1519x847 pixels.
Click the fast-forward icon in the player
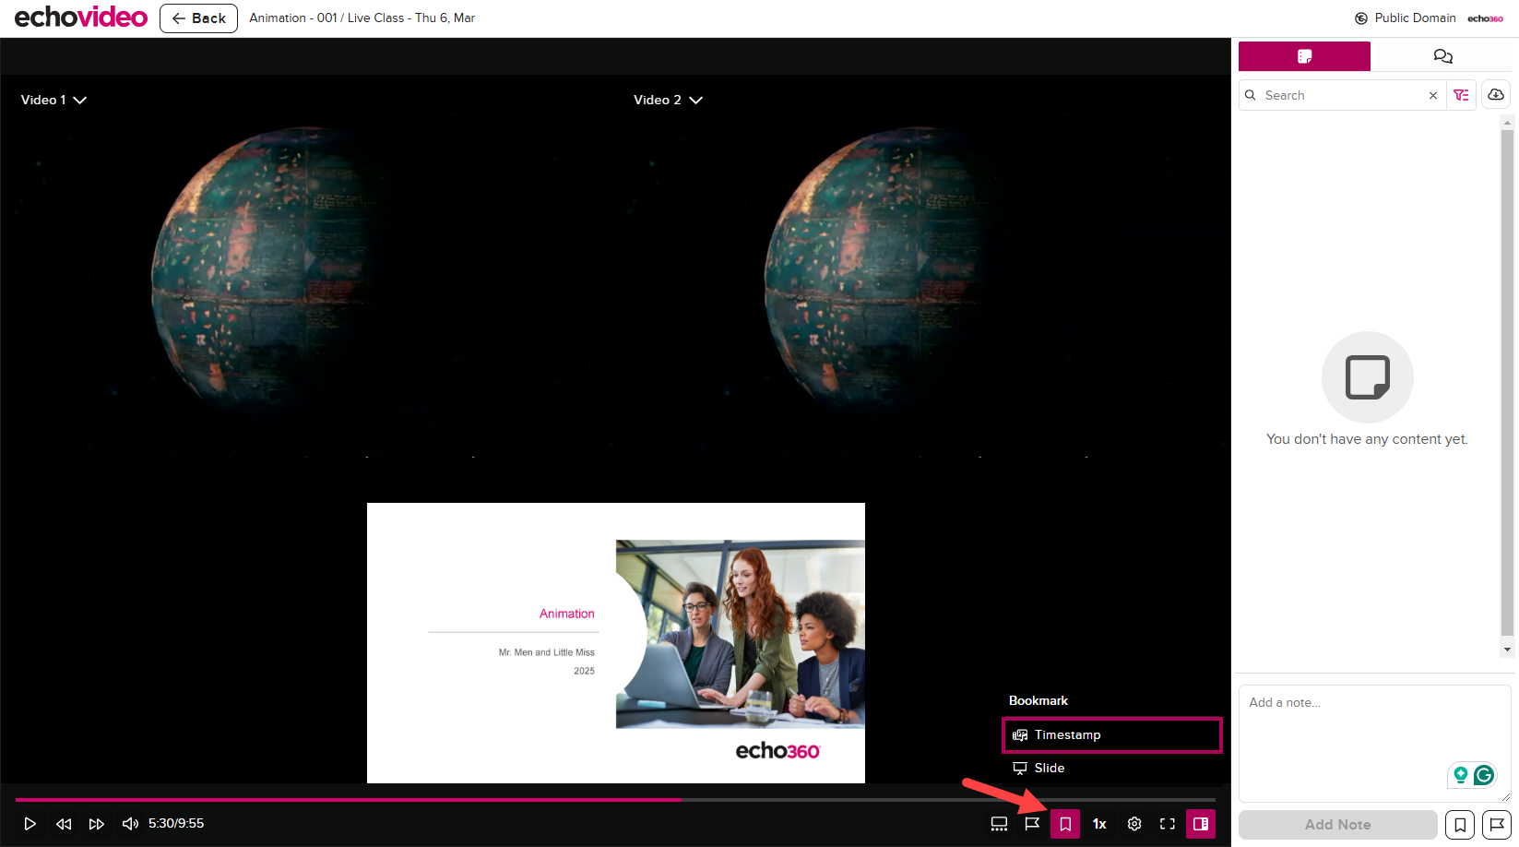pos(97,824)
